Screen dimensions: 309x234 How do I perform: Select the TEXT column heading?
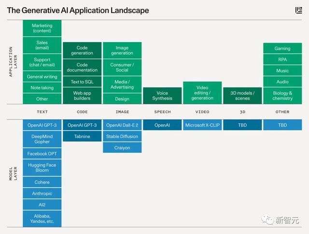pyautogui.click(x=42, y=112)
